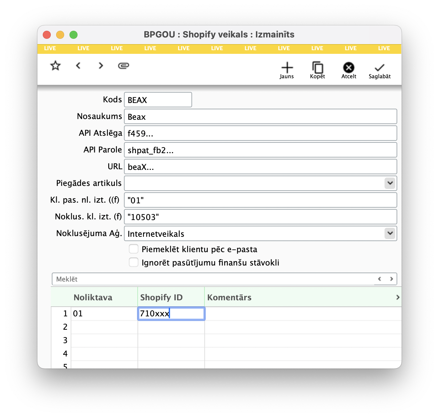Image resolution: width=439 pixels, height=418 pixels.
Task: Jump to previous search match arrow
Action: click(x=380, y=279)
